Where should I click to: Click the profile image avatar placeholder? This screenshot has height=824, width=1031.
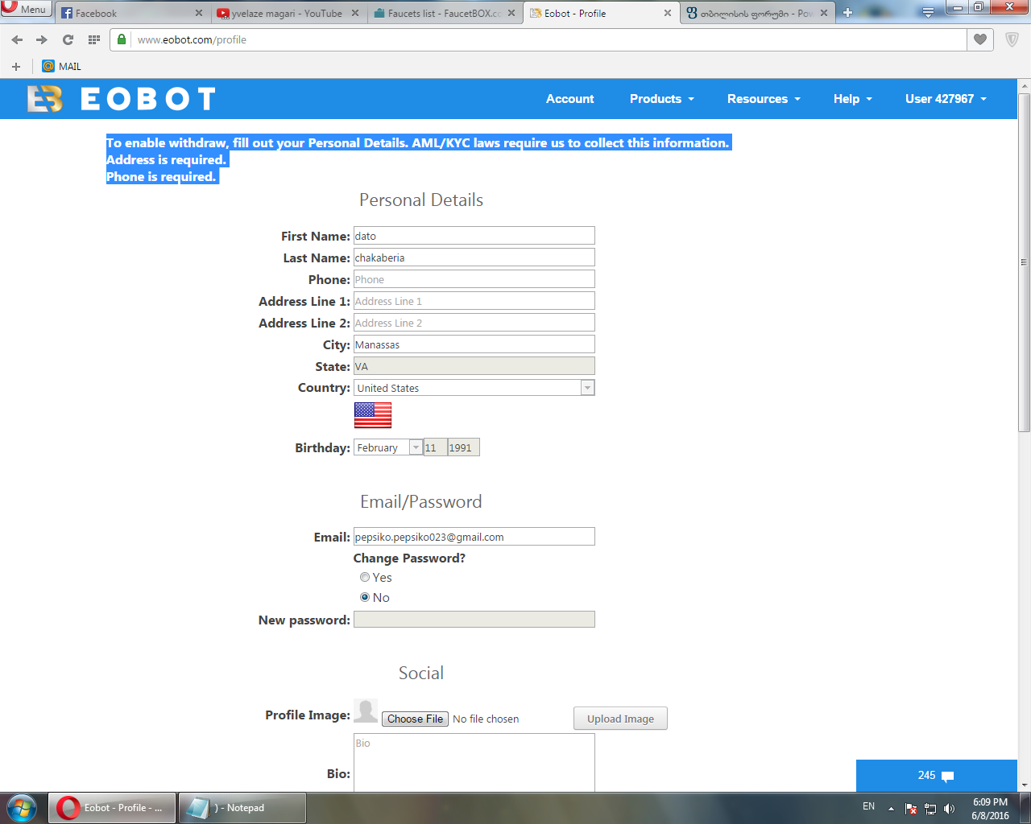click(x=366, y=711)
